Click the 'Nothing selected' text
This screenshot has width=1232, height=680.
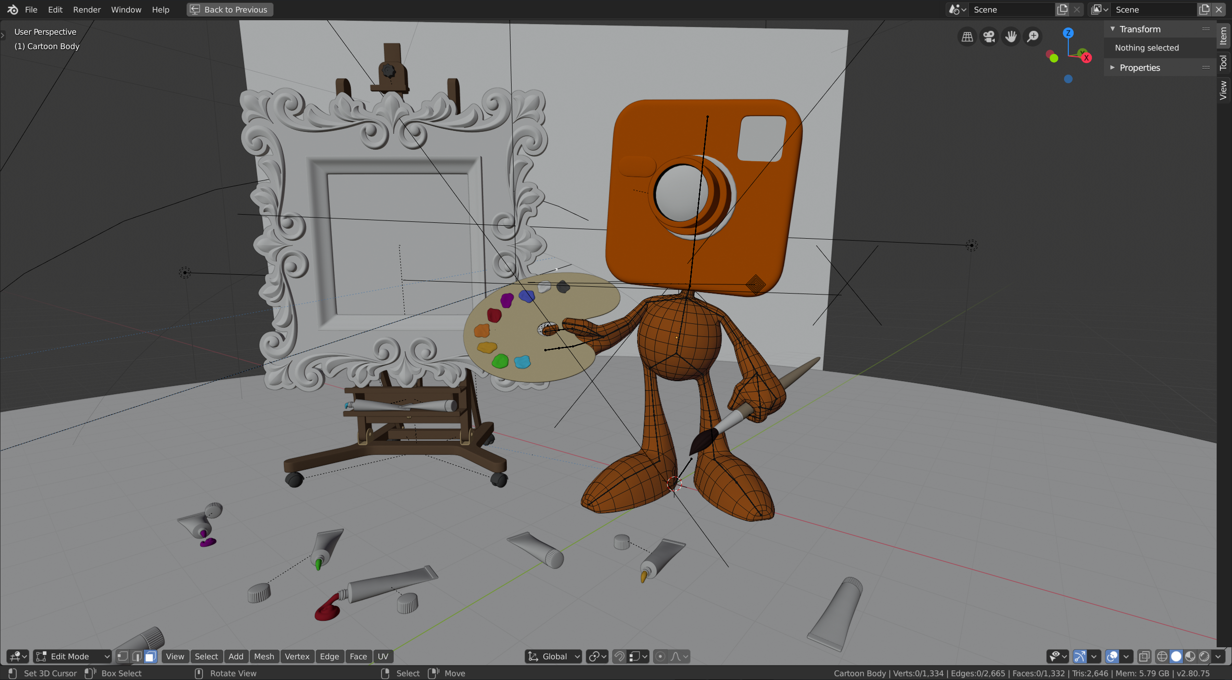point(1147,48)
